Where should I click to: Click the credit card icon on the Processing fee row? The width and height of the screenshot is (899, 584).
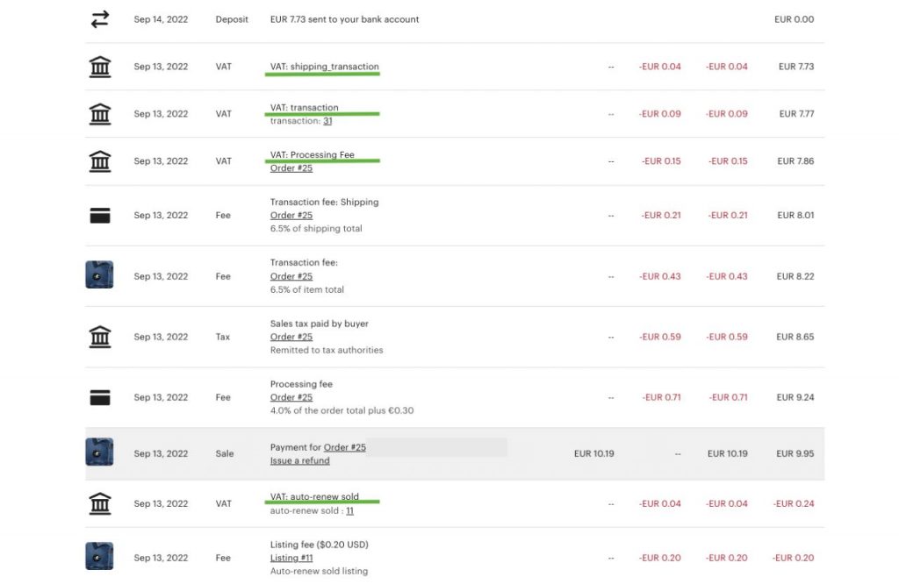pyautogui.click(x=99, y=396)
